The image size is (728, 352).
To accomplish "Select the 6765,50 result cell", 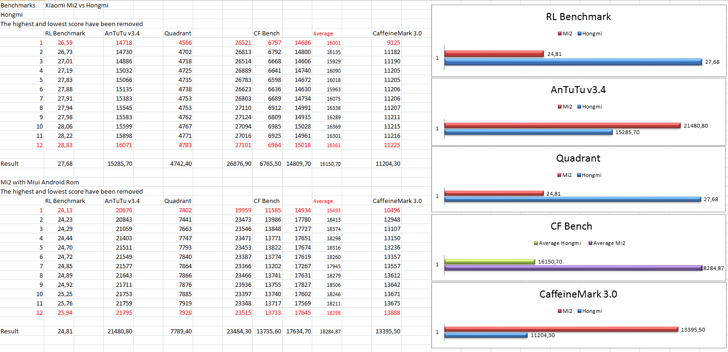I will pyautogui.click(x=270, y=163).
